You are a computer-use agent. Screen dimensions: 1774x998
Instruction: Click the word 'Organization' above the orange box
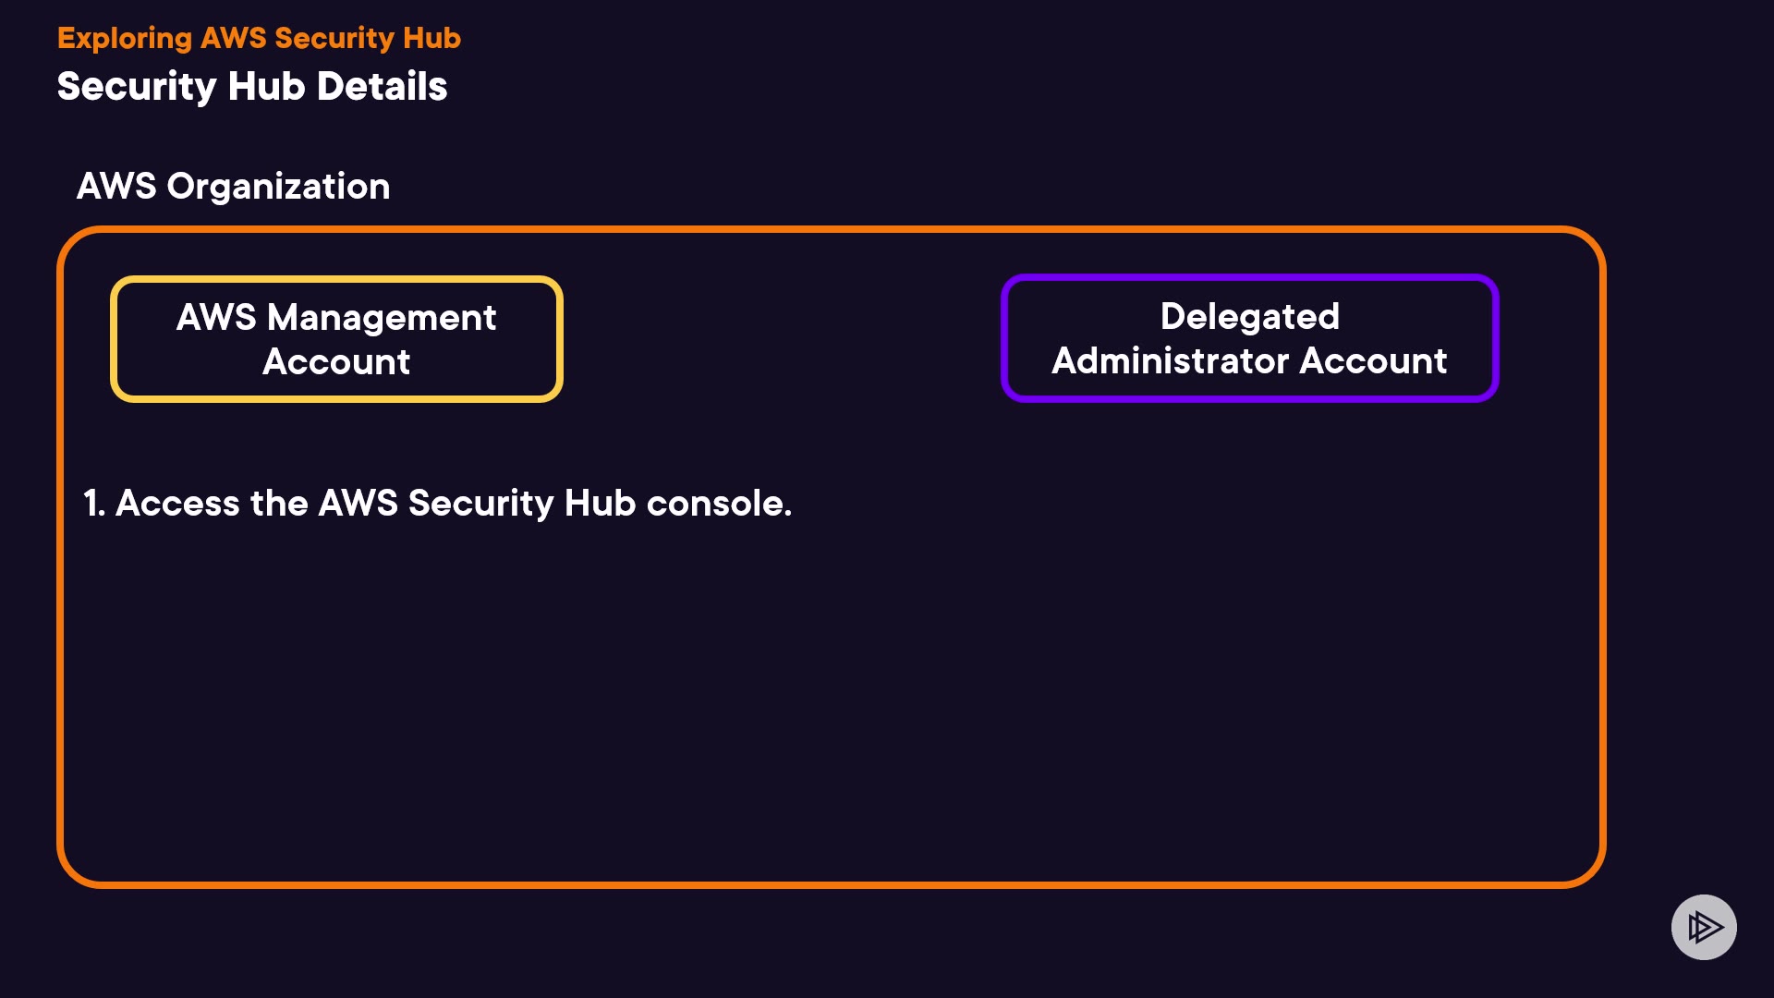click(x=278, y=186)
